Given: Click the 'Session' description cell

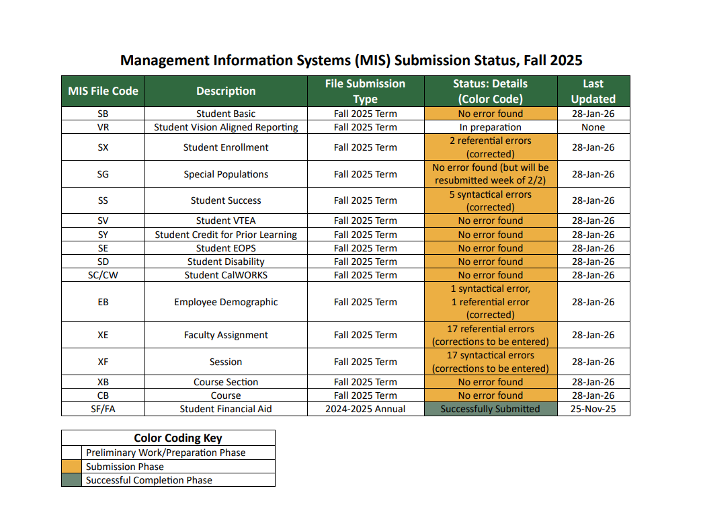Looking at the screenshot, I should tap(226, 362).
